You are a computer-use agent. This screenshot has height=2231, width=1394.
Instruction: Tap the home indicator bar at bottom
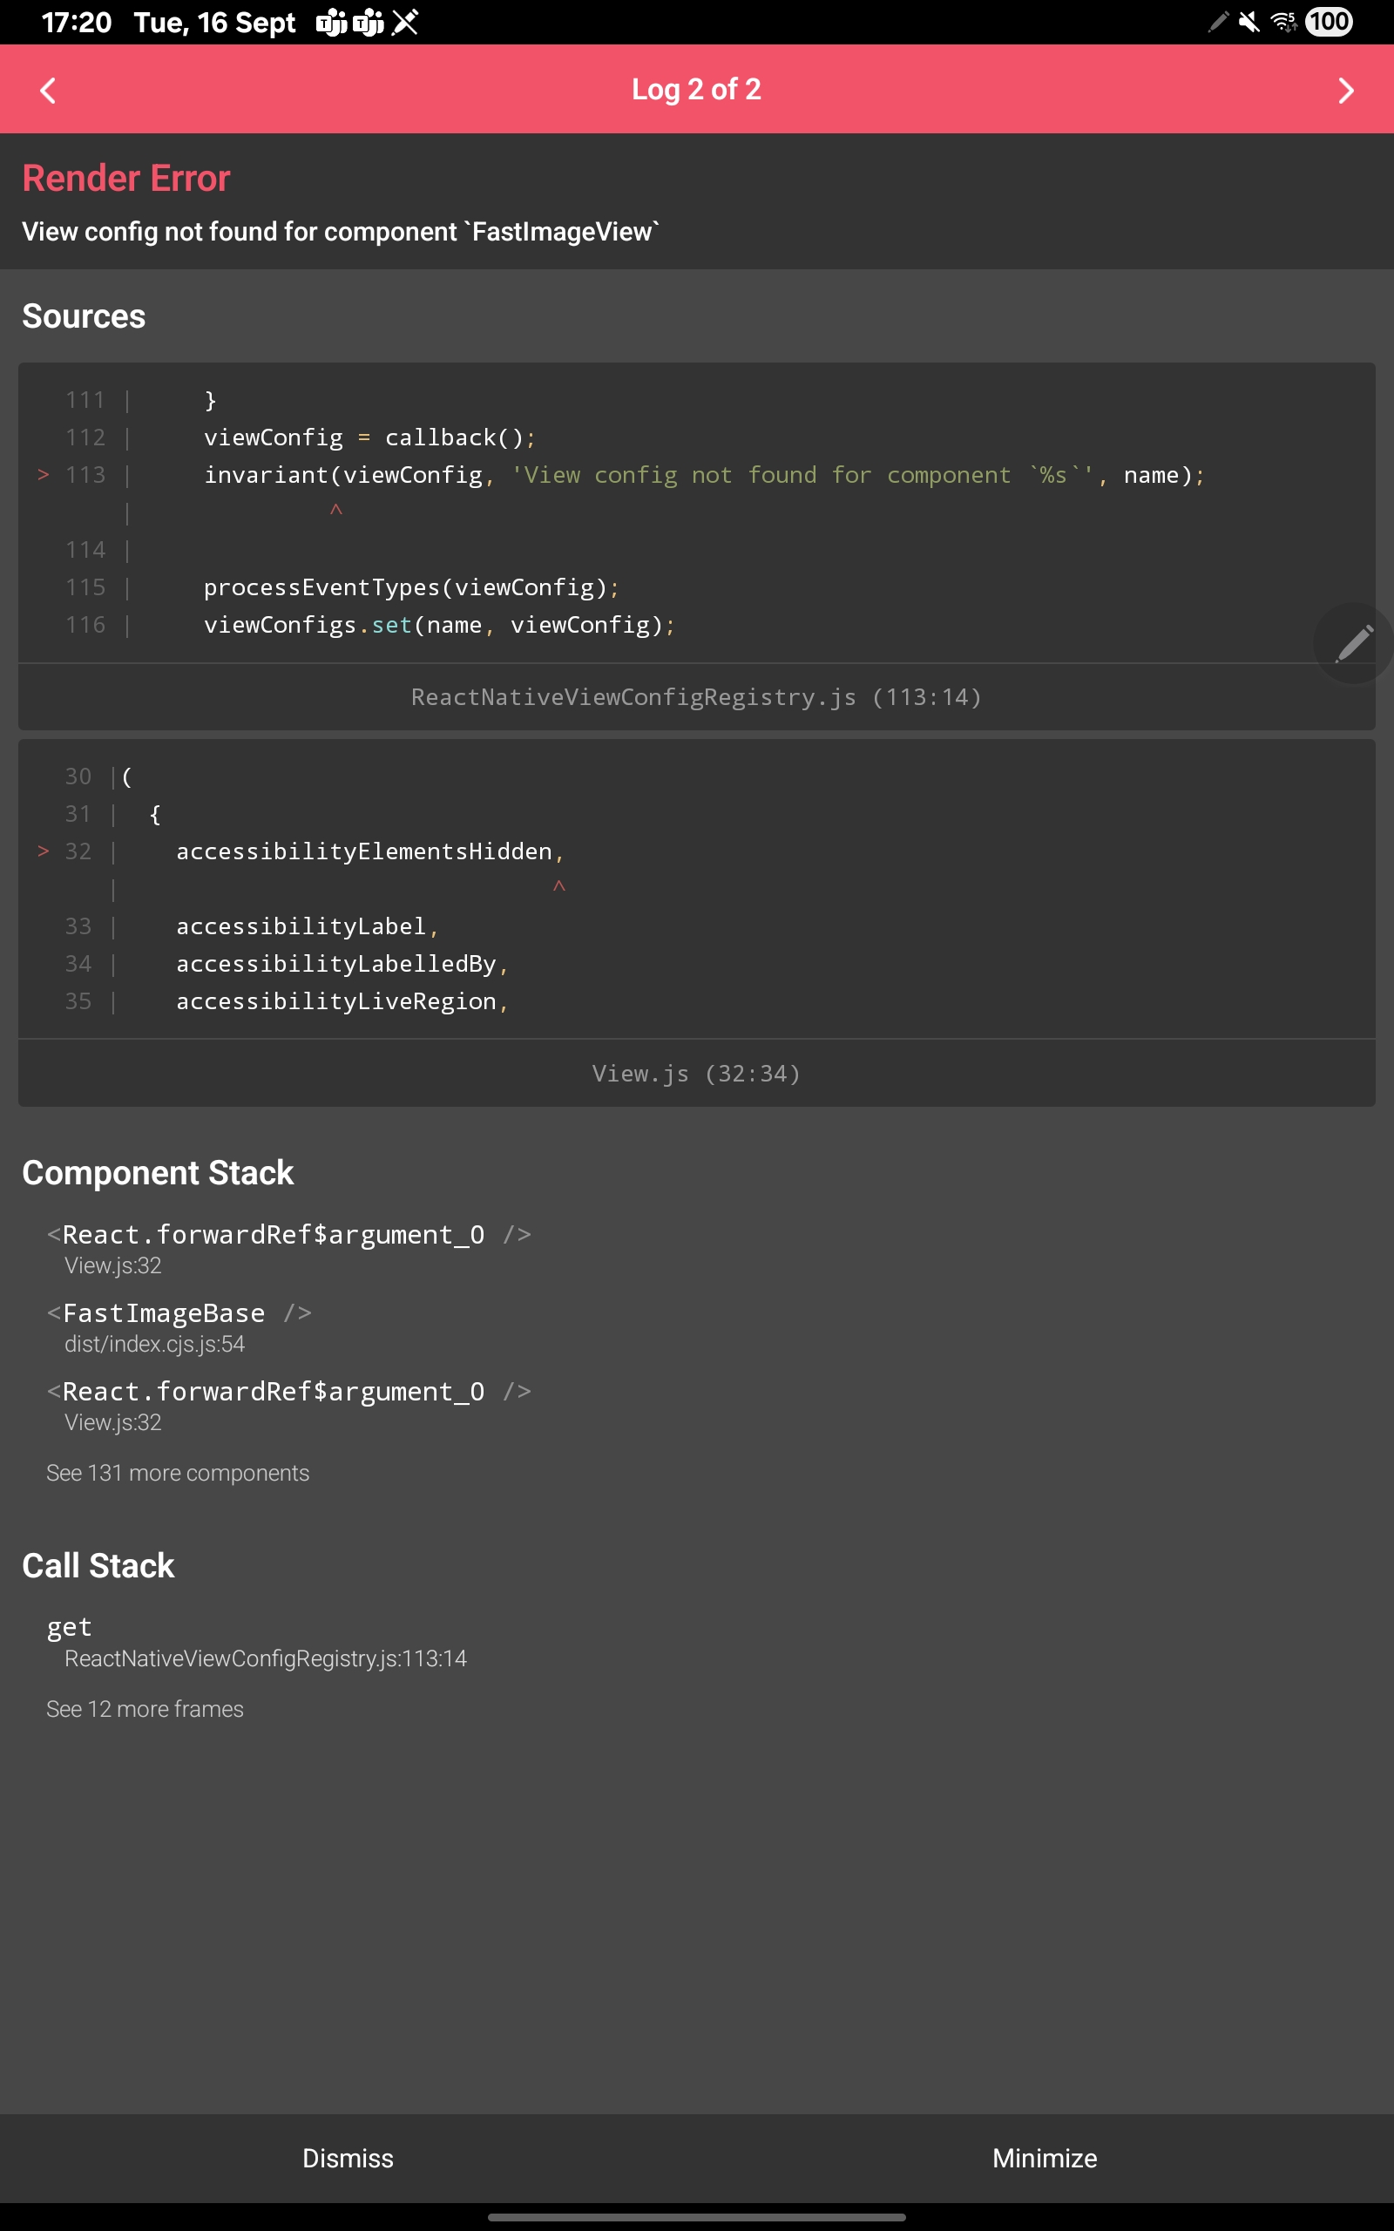(x=696, y=2217)
